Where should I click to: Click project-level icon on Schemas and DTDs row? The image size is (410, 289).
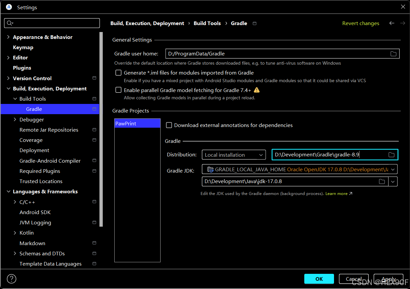click(x=94, y=253)
